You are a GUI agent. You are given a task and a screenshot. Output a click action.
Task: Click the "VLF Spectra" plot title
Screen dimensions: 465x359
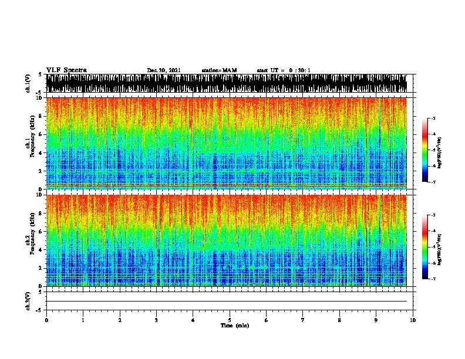pyautogui.click(x=66, y=70)
